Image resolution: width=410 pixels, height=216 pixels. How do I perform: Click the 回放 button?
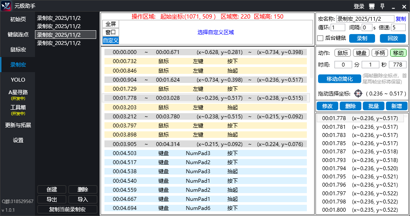tap(393, 38)
